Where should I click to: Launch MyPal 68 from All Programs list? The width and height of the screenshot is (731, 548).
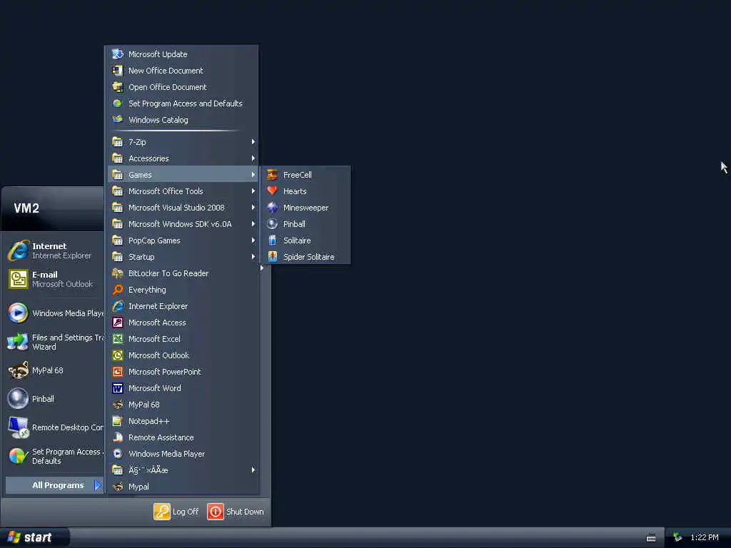pyautogui.click(x=183, y=405)
